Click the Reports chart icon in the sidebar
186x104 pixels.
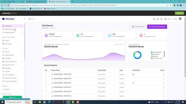click(x=3, y=89)
